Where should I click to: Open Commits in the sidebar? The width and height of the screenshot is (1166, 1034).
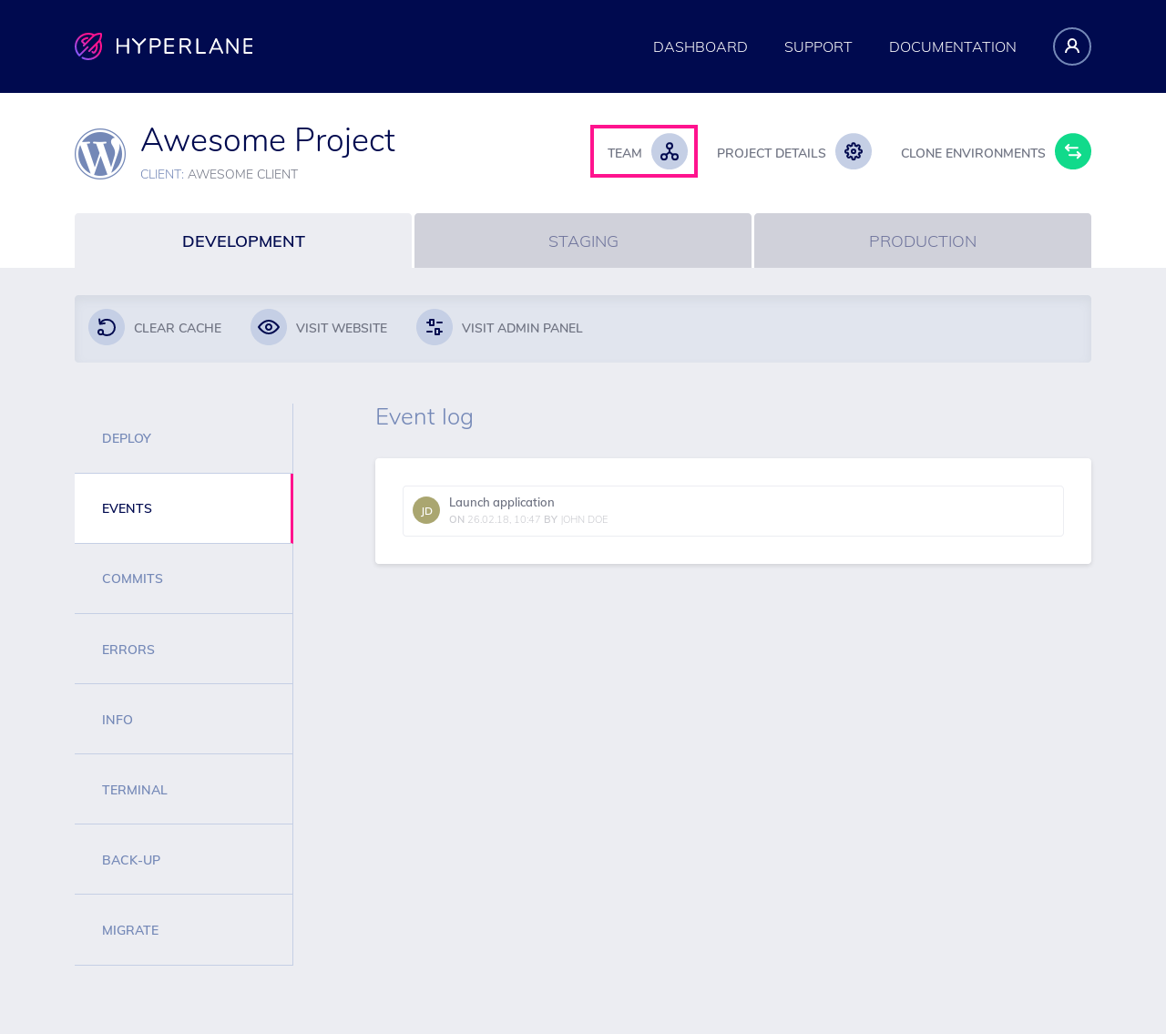183,578
